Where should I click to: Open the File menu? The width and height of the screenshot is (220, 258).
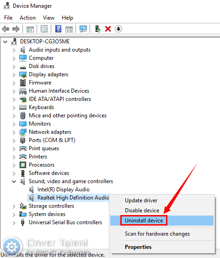click(8, 18)
